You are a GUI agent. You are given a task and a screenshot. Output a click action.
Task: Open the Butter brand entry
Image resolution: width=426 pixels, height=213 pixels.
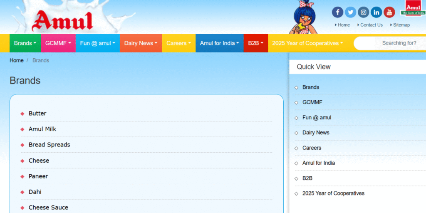tap(37, 113)
